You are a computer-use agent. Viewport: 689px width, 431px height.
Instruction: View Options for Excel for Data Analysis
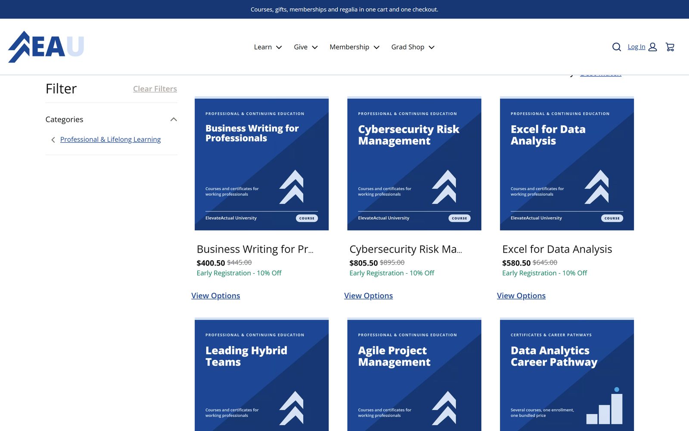(521, 296)
